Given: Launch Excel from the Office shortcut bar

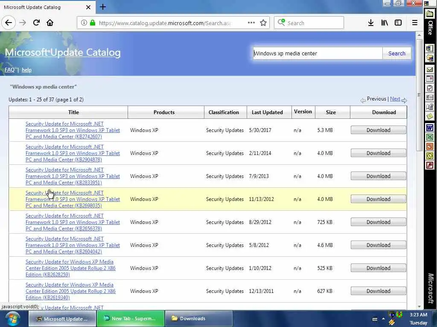Looking at the screenshot, I should coord(430,137).
